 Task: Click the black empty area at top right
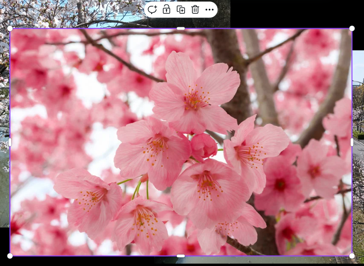pos(296,13)
